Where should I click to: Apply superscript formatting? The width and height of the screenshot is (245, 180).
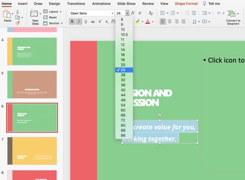[100, 21]
